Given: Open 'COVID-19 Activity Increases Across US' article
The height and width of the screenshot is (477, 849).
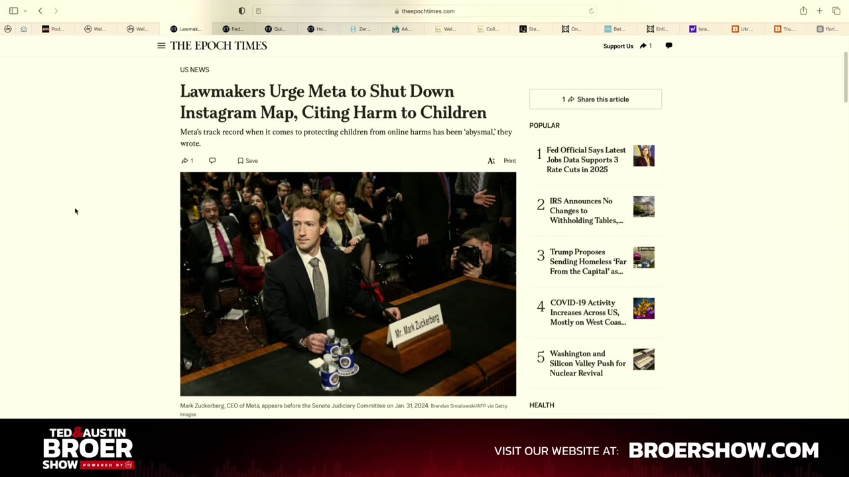Looking at the screenshot, I should (588, 312).
